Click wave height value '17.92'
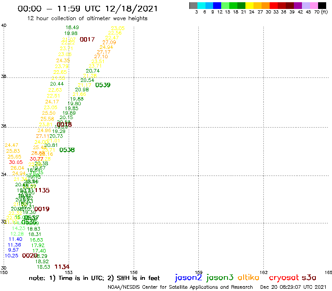Screen dimensions: 332x291 38,246
